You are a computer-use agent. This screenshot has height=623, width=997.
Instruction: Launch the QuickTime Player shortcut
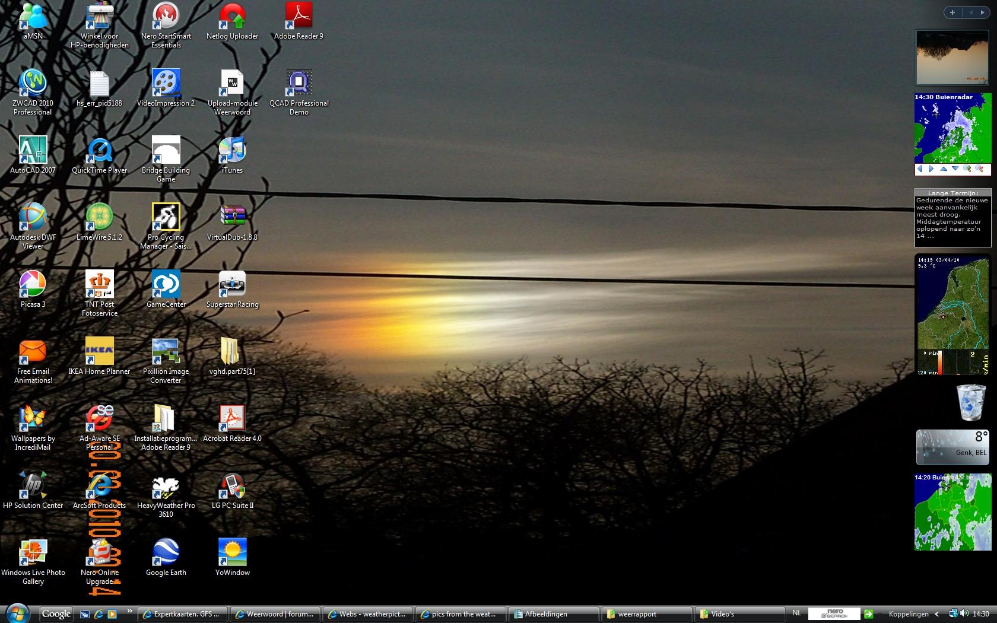click(100, 155)
